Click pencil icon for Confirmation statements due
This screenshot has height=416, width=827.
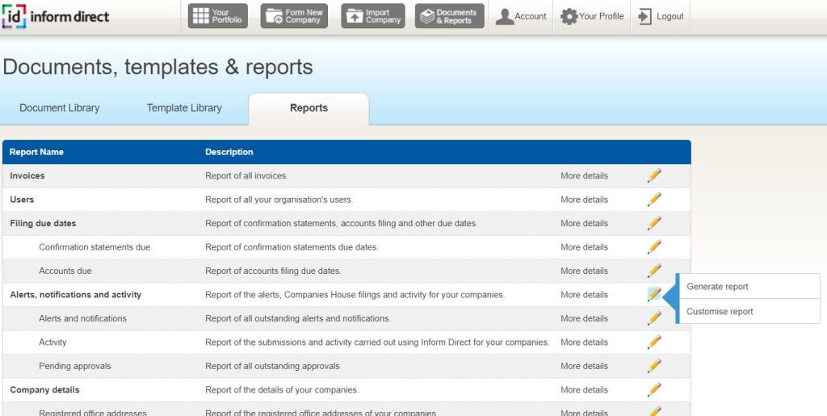(654, 247)
